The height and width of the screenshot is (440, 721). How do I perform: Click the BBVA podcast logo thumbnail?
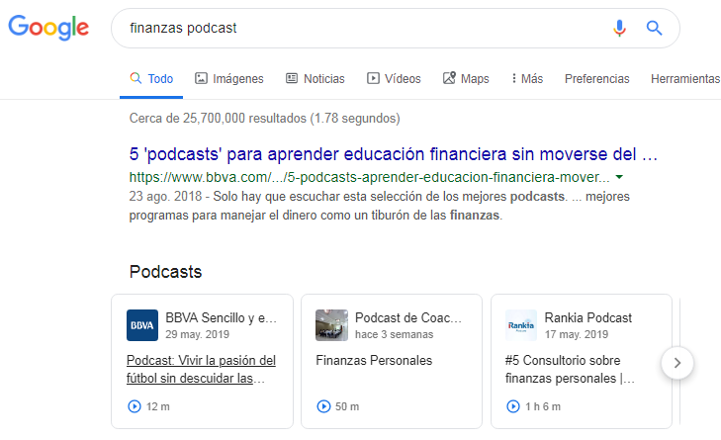click(x=142, y=325)
